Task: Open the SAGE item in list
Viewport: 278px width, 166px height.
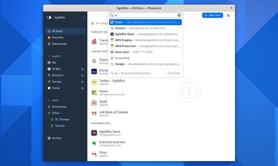Action: pyautogui.click(x=116, y=103)
